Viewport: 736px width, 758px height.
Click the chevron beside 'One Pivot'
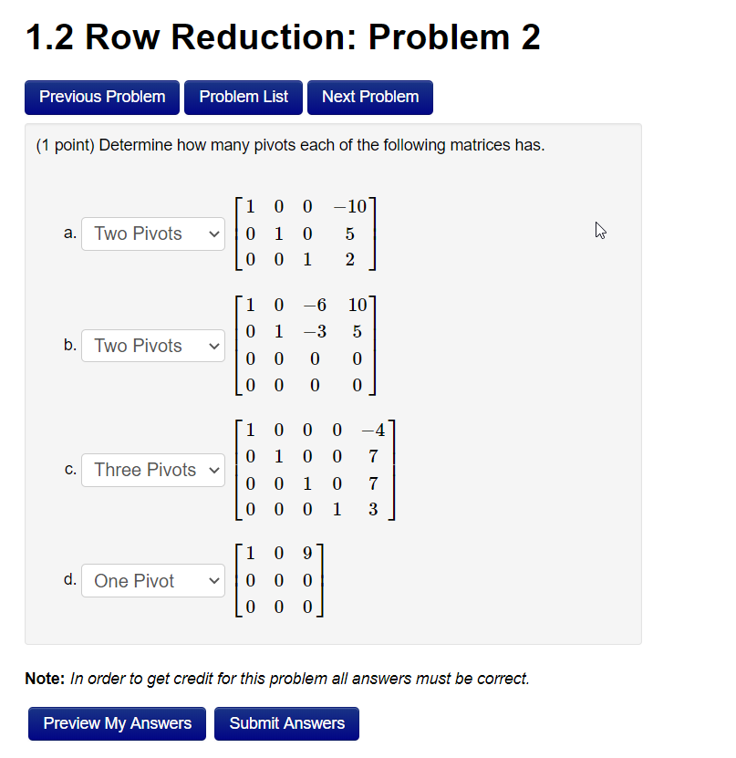(x=213, y=580)
